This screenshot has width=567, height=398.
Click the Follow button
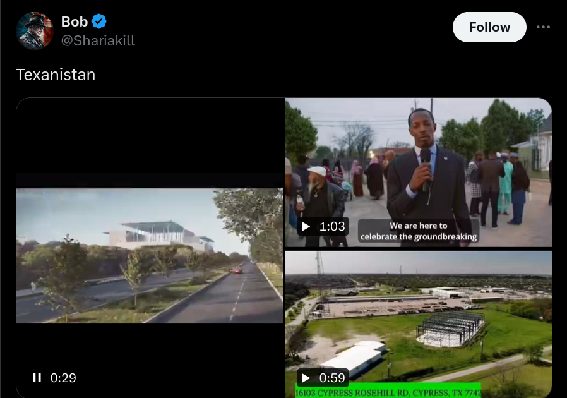[489, 27]
